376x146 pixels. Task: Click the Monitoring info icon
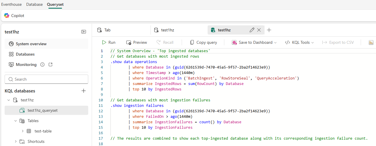point(42,65)
